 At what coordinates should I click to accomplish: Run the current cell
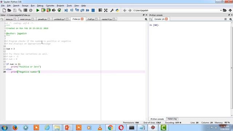(x=43, y=10)
